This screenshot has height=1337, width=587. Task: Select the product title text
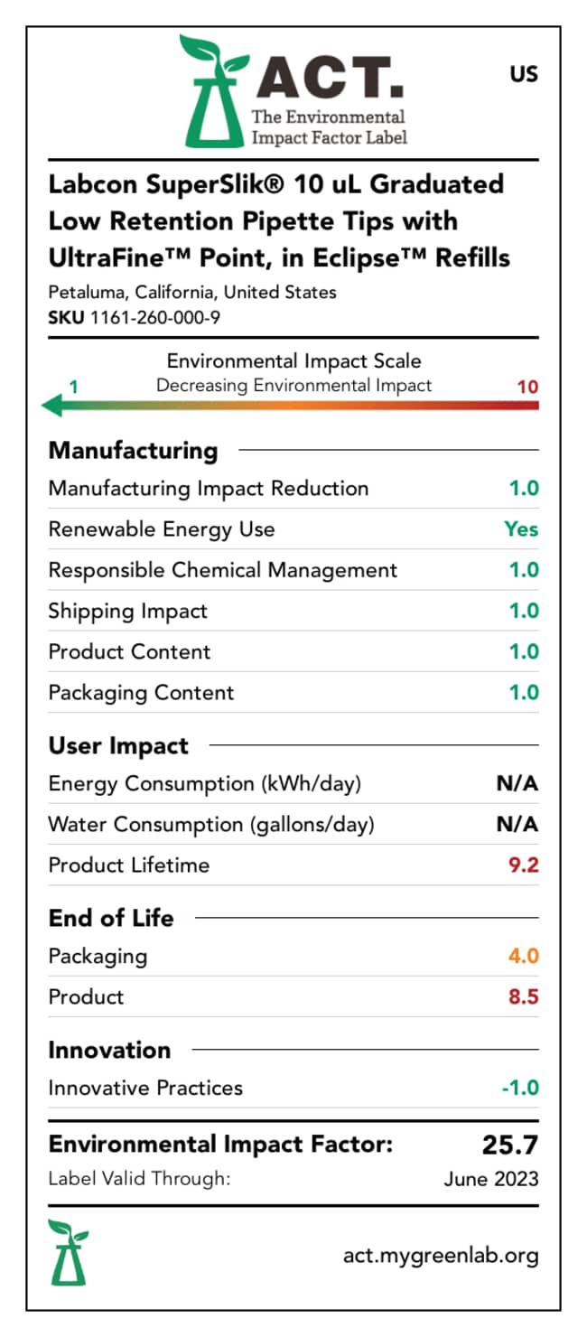(279, 220)
